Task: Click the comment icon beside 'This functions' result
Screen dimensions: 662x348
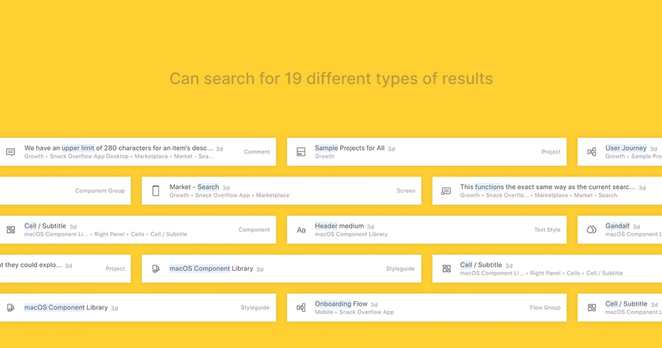Action: (446, 191)
